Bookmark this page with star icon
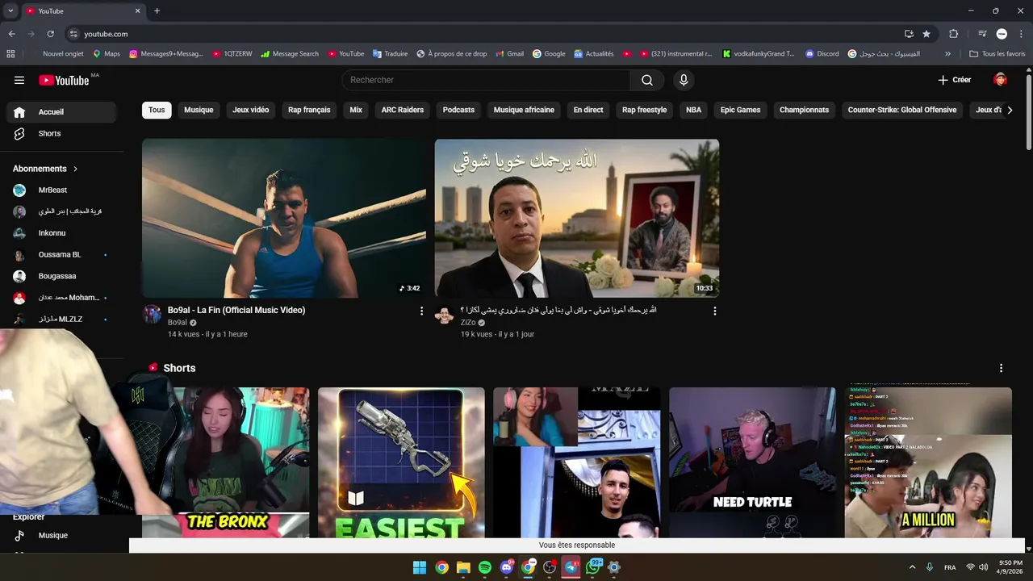Viewport: 1033px width, 581px height. pyautogui.click(x=926, y=34)
